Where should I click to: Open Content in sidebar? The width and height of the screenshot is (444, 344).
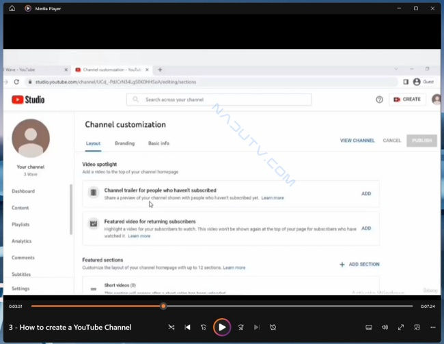[20, 207]
